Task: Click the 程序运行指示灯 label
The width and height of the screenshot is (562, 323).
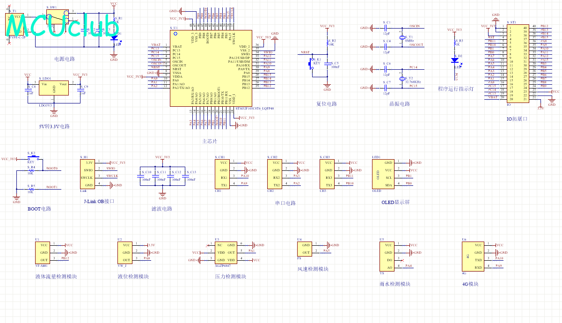Action: pyautogui.click(x=456, y=88)
